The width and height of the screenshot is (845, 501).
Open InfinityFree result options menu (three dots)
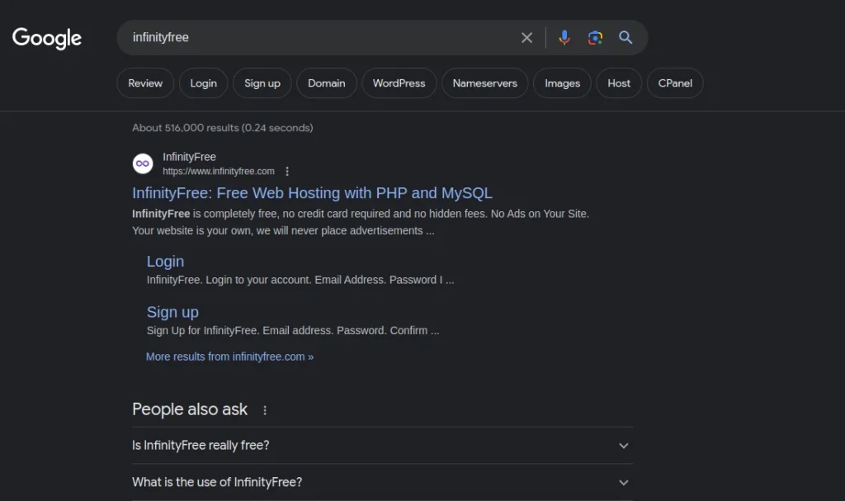coord(287,172)
